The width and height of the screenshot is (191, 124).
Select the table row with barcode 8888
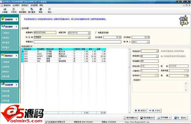click(63, 59)
